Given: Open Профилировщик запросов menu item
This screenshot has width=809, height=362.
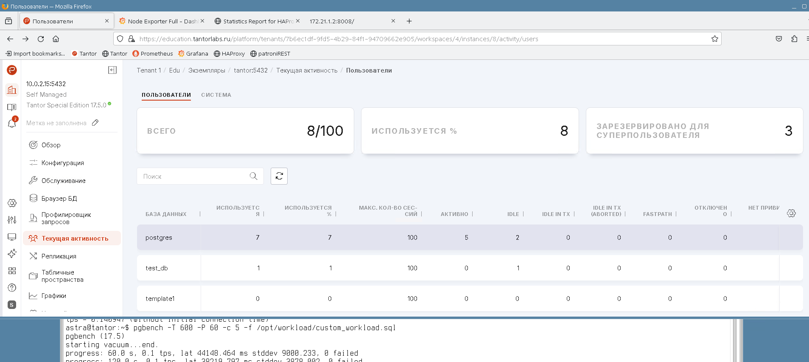Looking at the screenshot, I should tap(66, 218).
